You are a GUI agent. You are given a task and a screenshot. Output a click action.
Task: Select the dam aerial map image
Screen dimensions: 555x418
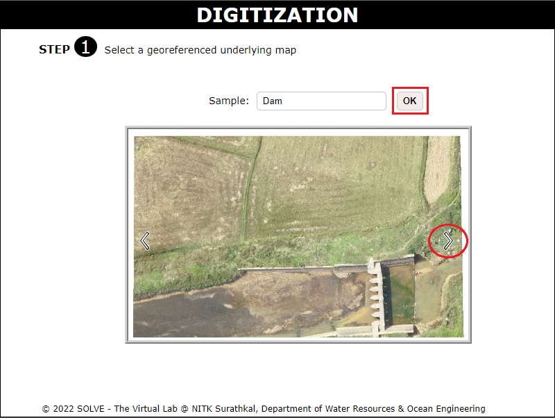tap(298, 208)
